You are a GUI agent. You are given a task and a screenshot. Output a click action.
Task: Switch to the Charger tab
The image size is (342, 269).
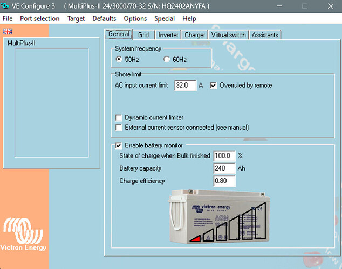point(195,35)
